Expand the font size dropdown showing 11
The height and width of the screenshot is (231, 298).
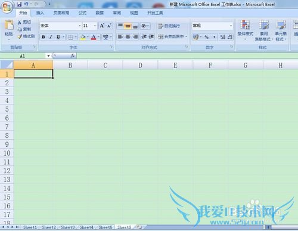95,26
